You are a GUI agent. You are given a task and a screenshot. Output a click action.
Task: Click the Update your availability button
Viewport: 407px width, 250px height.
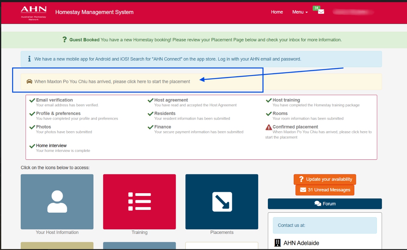click(325, 179)
